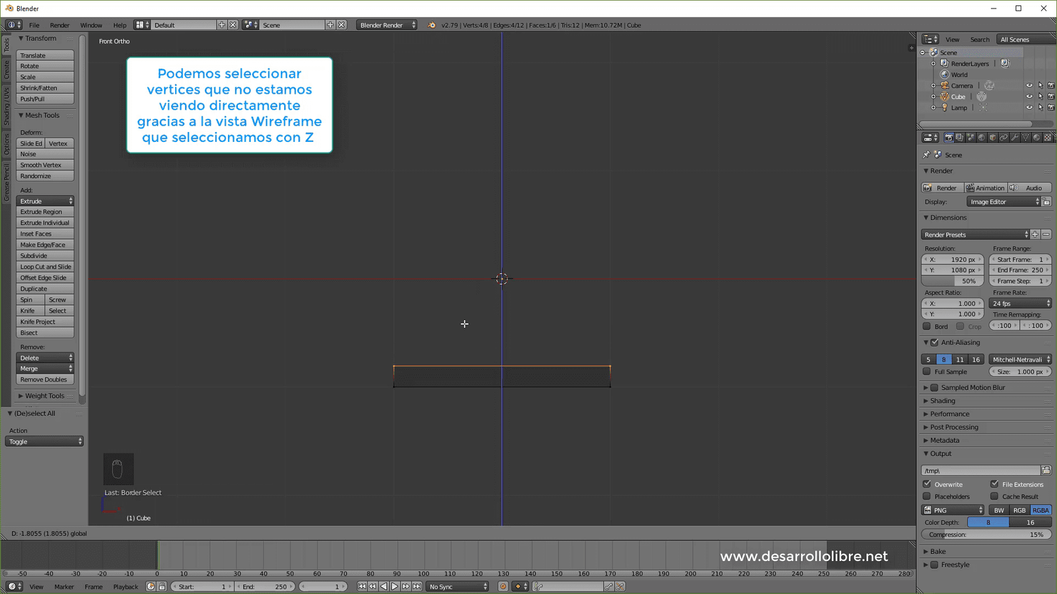Image resolution: width=1057 pixels, height=594 pixels.
Task: Uncheck the Overwrite checkbox
Action: (x=927, y=484)
